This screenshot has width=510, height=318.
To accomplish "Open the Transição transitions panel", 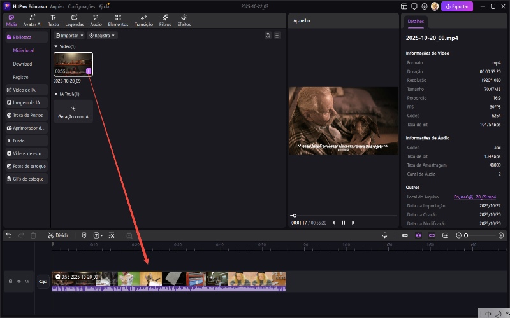I will [x=143, y=20].
